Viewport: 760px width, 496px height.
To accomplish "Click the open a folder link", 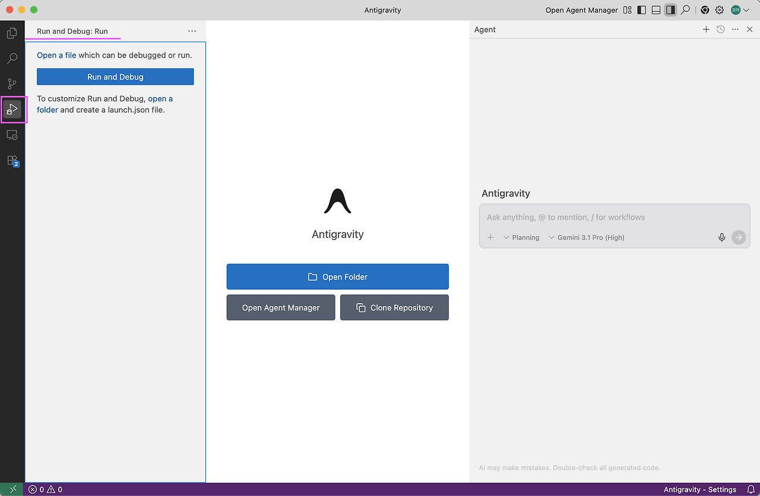I will point(104,104).
